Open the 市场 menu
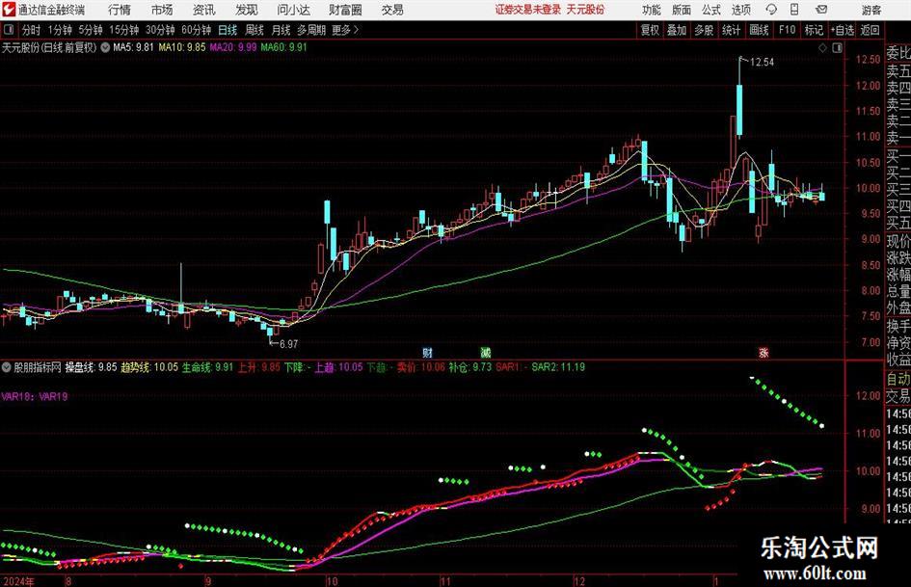This screenshot has height=587, width=911. tap(162, 10)
